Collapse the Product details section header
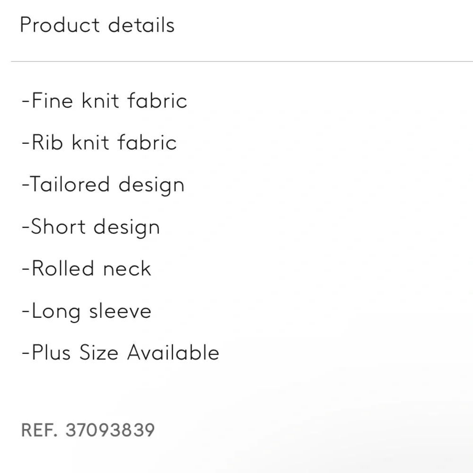473x473 pixels. [x=97, y=25]
